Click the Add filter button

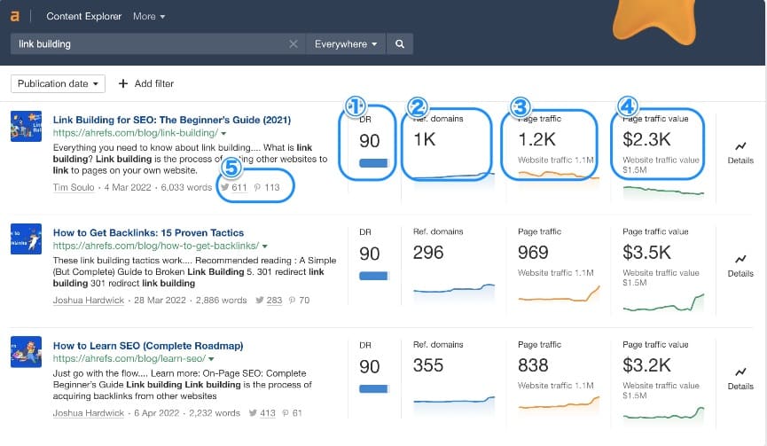(x=146, y=83)
